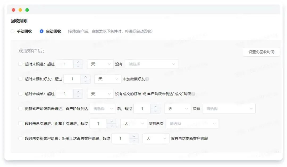287x167 pixels.
Task: Increase the 超时未跟进 number with up arrow
Action: pos(78,62)
